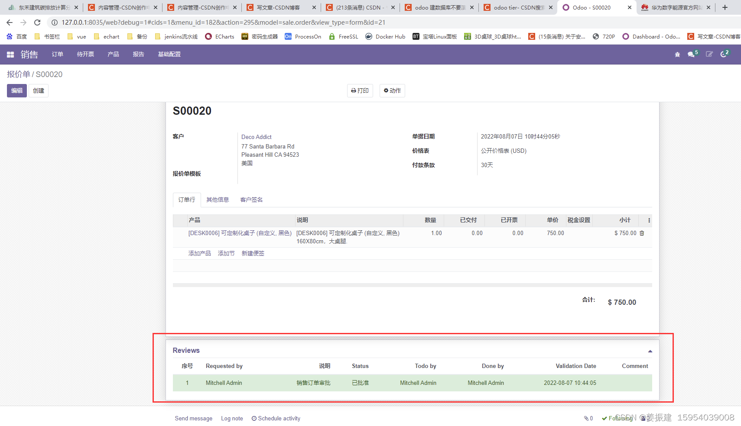Go back in browser

tap(10, 23)
